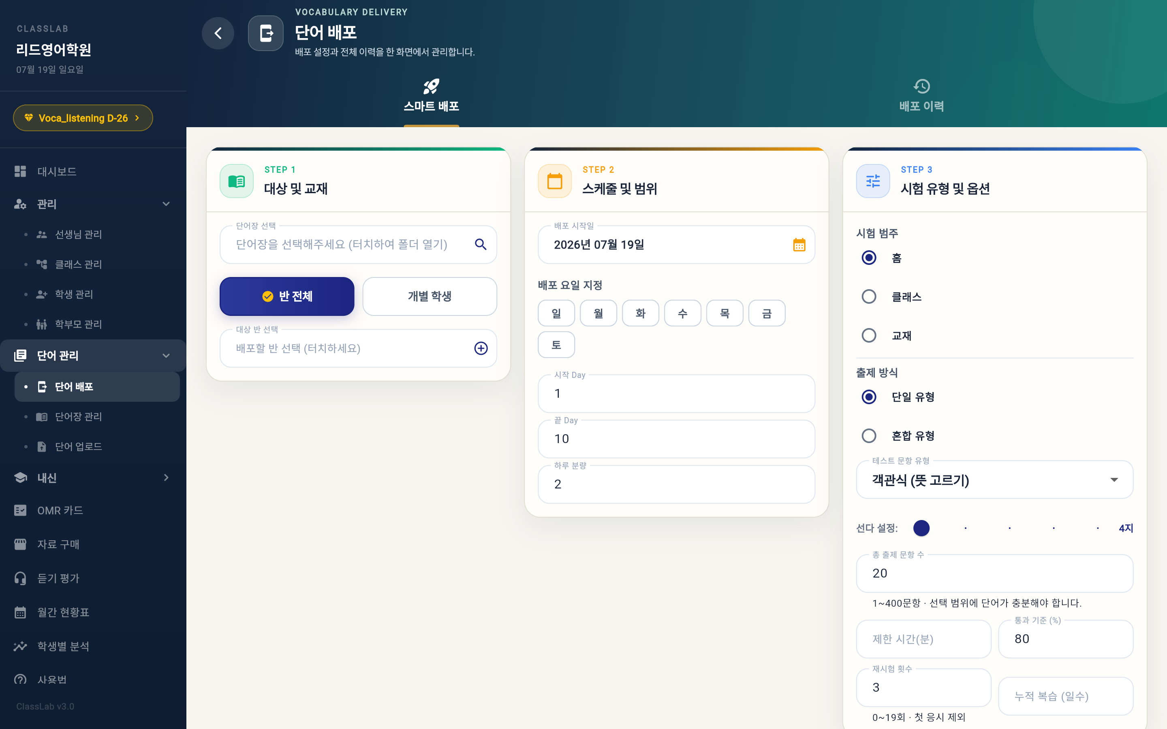Click the 듣기 평가 headphone icon
The image size is (1167, 729).
20,578
